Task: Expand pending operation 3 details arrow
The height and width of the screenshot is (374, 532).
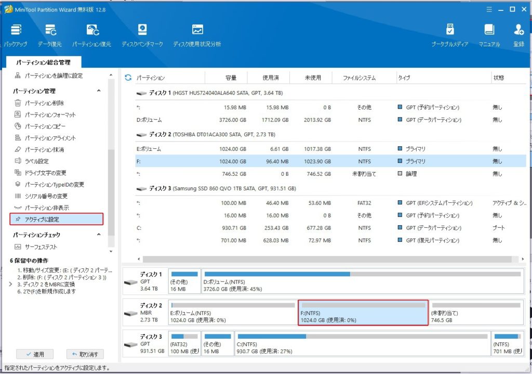Action: coord(11,285)
